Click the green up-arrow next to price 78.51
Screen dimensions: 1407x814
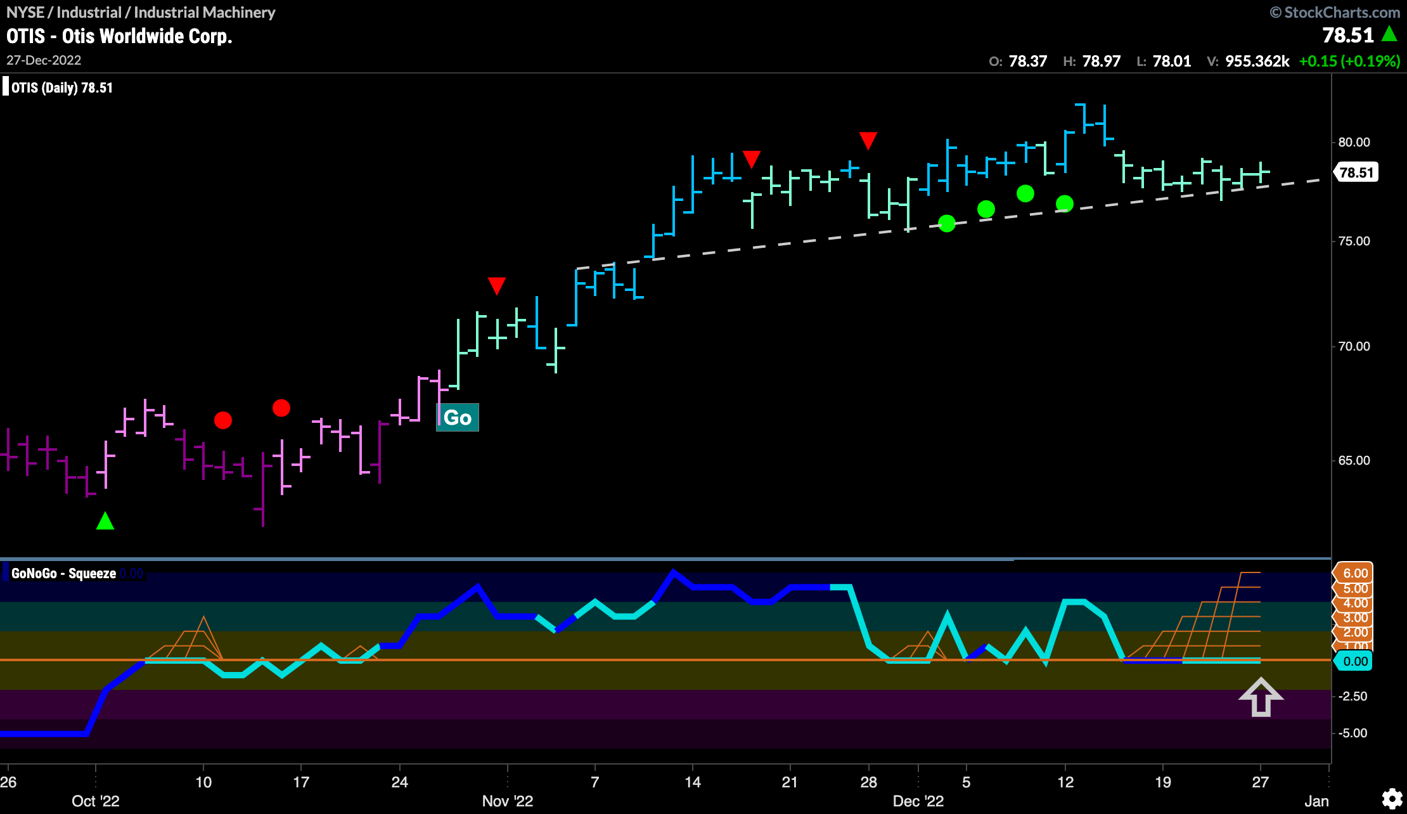(1389, 34)
